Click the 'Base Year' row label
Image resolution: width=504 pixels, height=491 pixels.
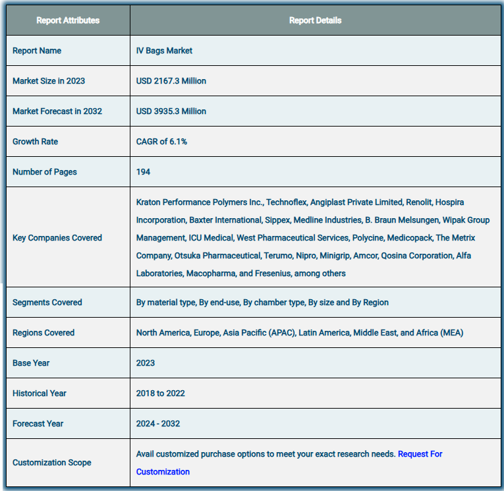point(31,362)
